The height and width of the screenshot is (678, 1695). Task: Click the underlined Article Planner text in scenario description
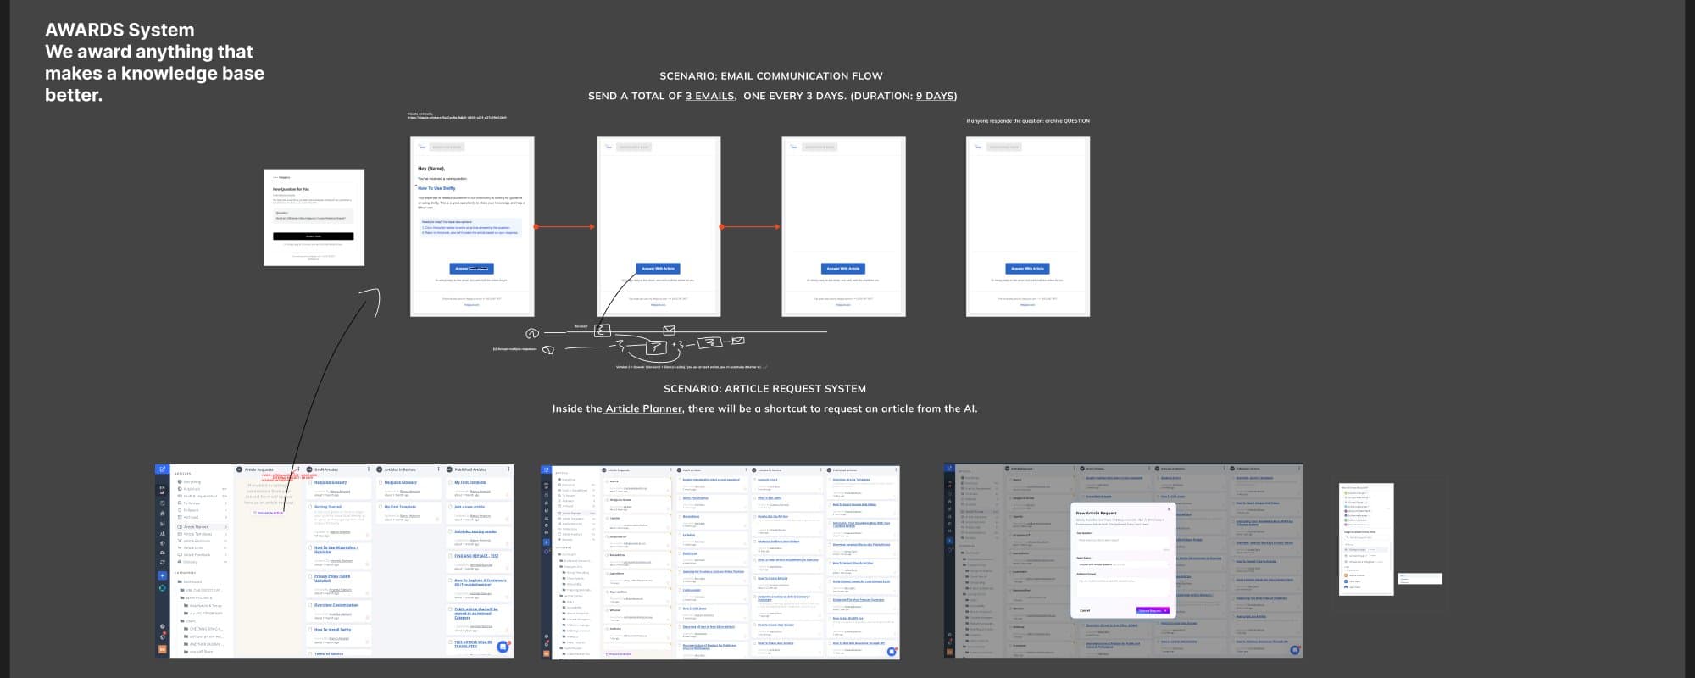[643, 408]
